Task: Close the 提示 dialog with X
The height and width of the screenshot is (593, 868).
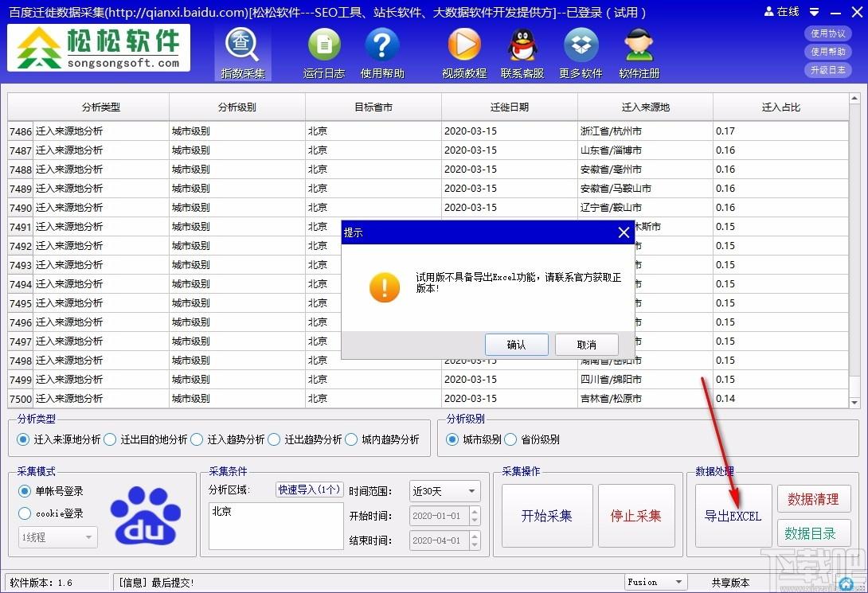Action: [x=624, y=233]
